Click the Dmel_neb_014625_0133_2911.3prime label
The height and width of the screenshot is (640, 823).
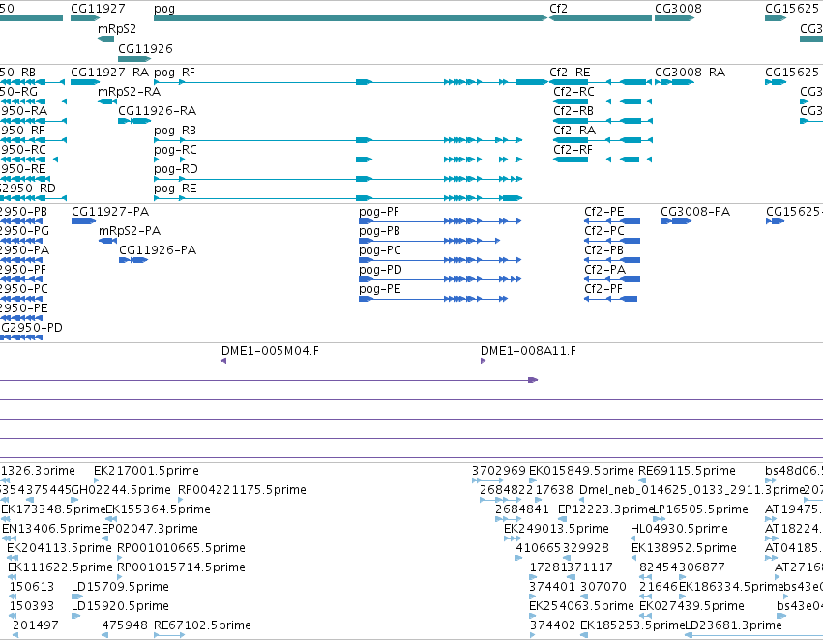click(692, 490)
